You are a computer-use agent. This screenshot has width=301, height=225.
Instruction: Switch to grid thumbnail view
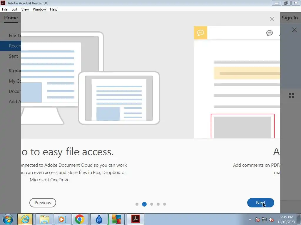pos(291,96)
